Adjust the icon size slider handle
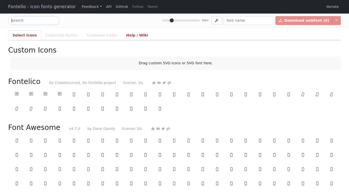Viewport: 349px width, 196px height. point(172,20)
